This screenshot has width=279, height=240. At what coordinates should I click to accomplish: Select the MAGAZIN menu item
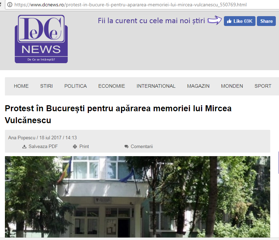[x=198, y=86]
